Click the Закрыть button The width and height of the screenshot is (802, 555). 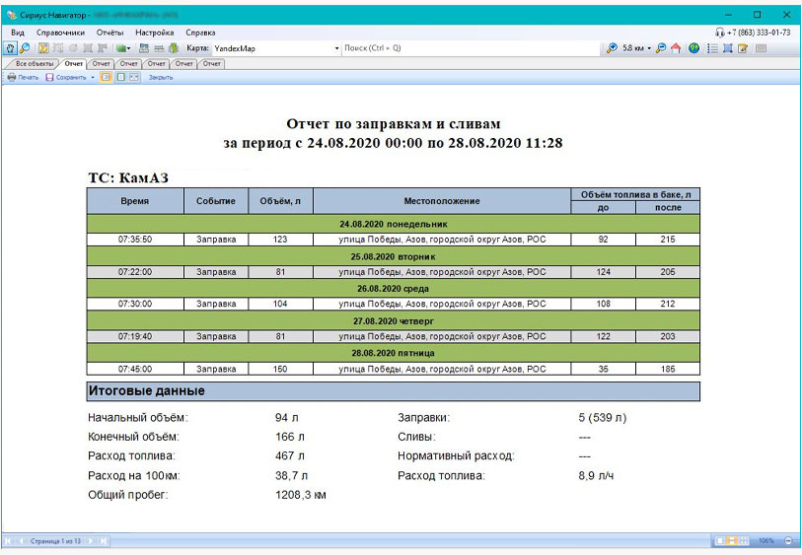tap(161, 77)
